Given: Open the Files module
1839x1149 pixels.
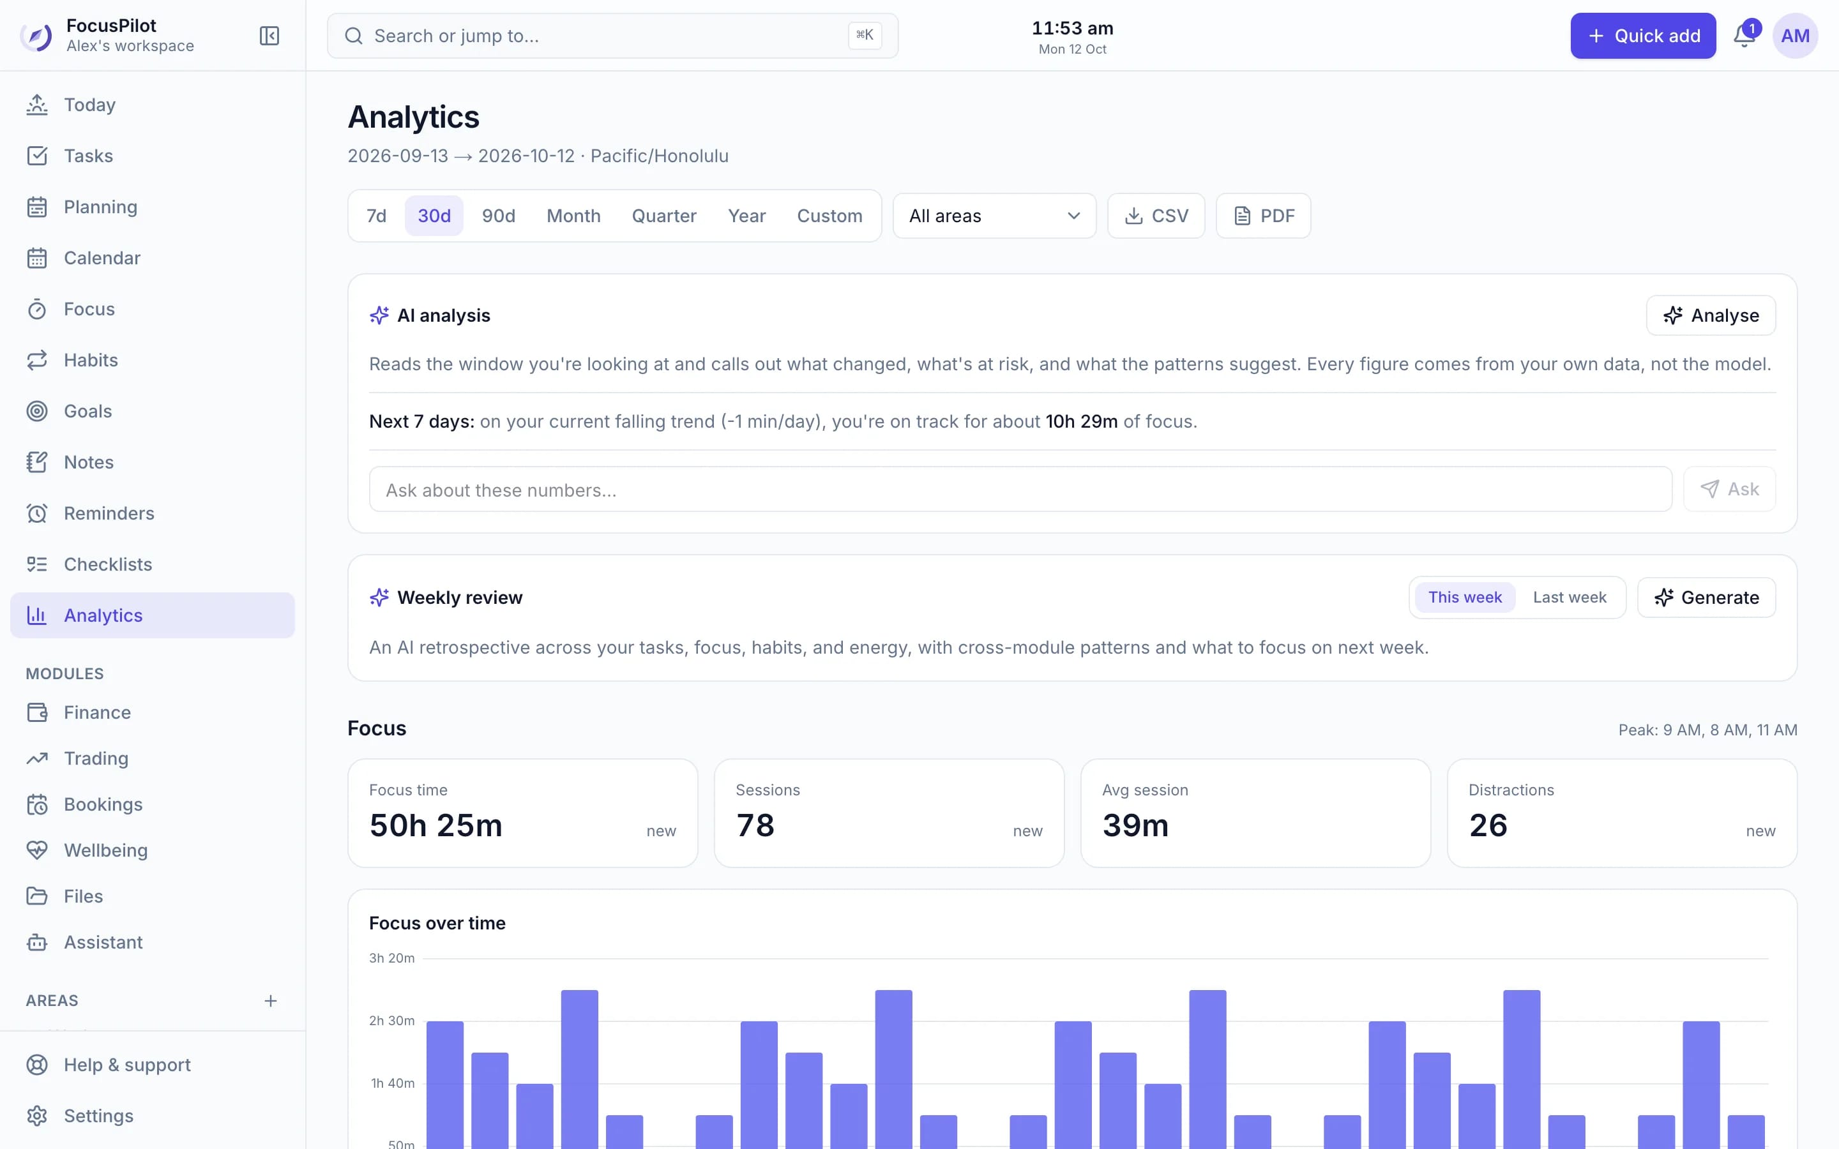Looking at the screenshot, I should pos(153,896).
